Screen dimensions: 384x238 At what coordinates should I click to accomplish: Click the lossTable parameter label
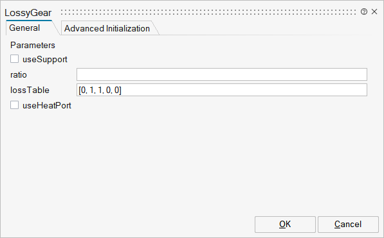click(30, 90)
